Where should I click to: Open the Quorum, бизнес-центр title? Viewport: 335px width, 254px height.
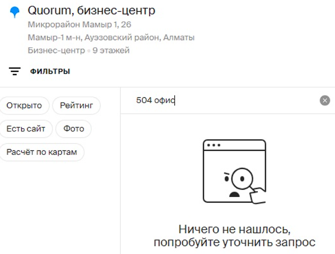tap(91, 10)
